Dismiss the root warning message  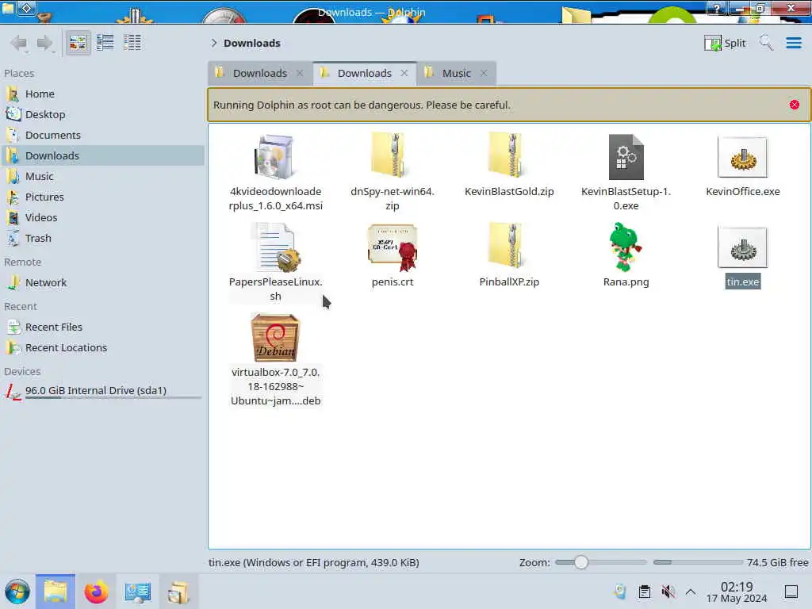click(795, 105)
